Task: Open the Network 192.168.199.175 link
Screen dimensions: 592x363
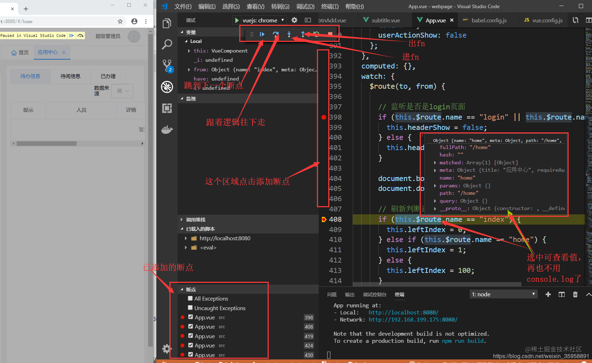Action: [x=413, y=319]
